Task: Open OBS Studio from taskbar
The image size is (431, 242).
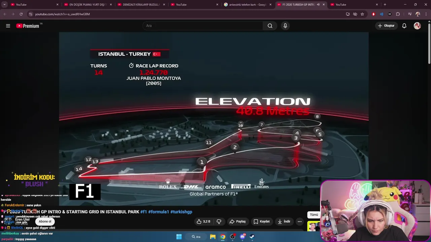Action: (232, 237)
